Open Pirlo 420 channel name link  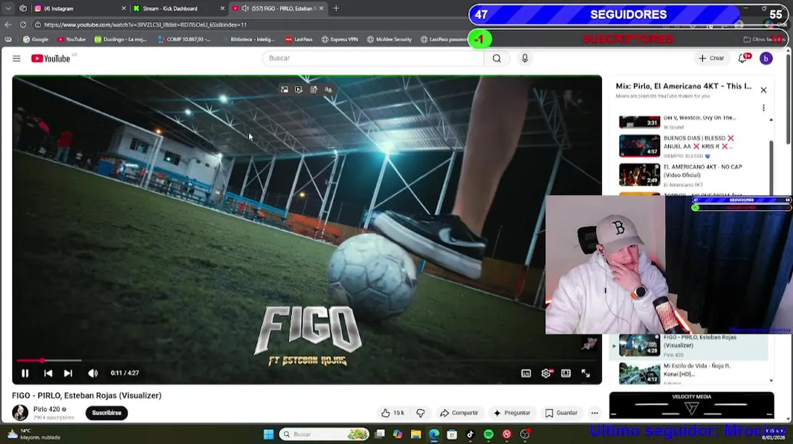pyautogui.click(x=46, y=409)
